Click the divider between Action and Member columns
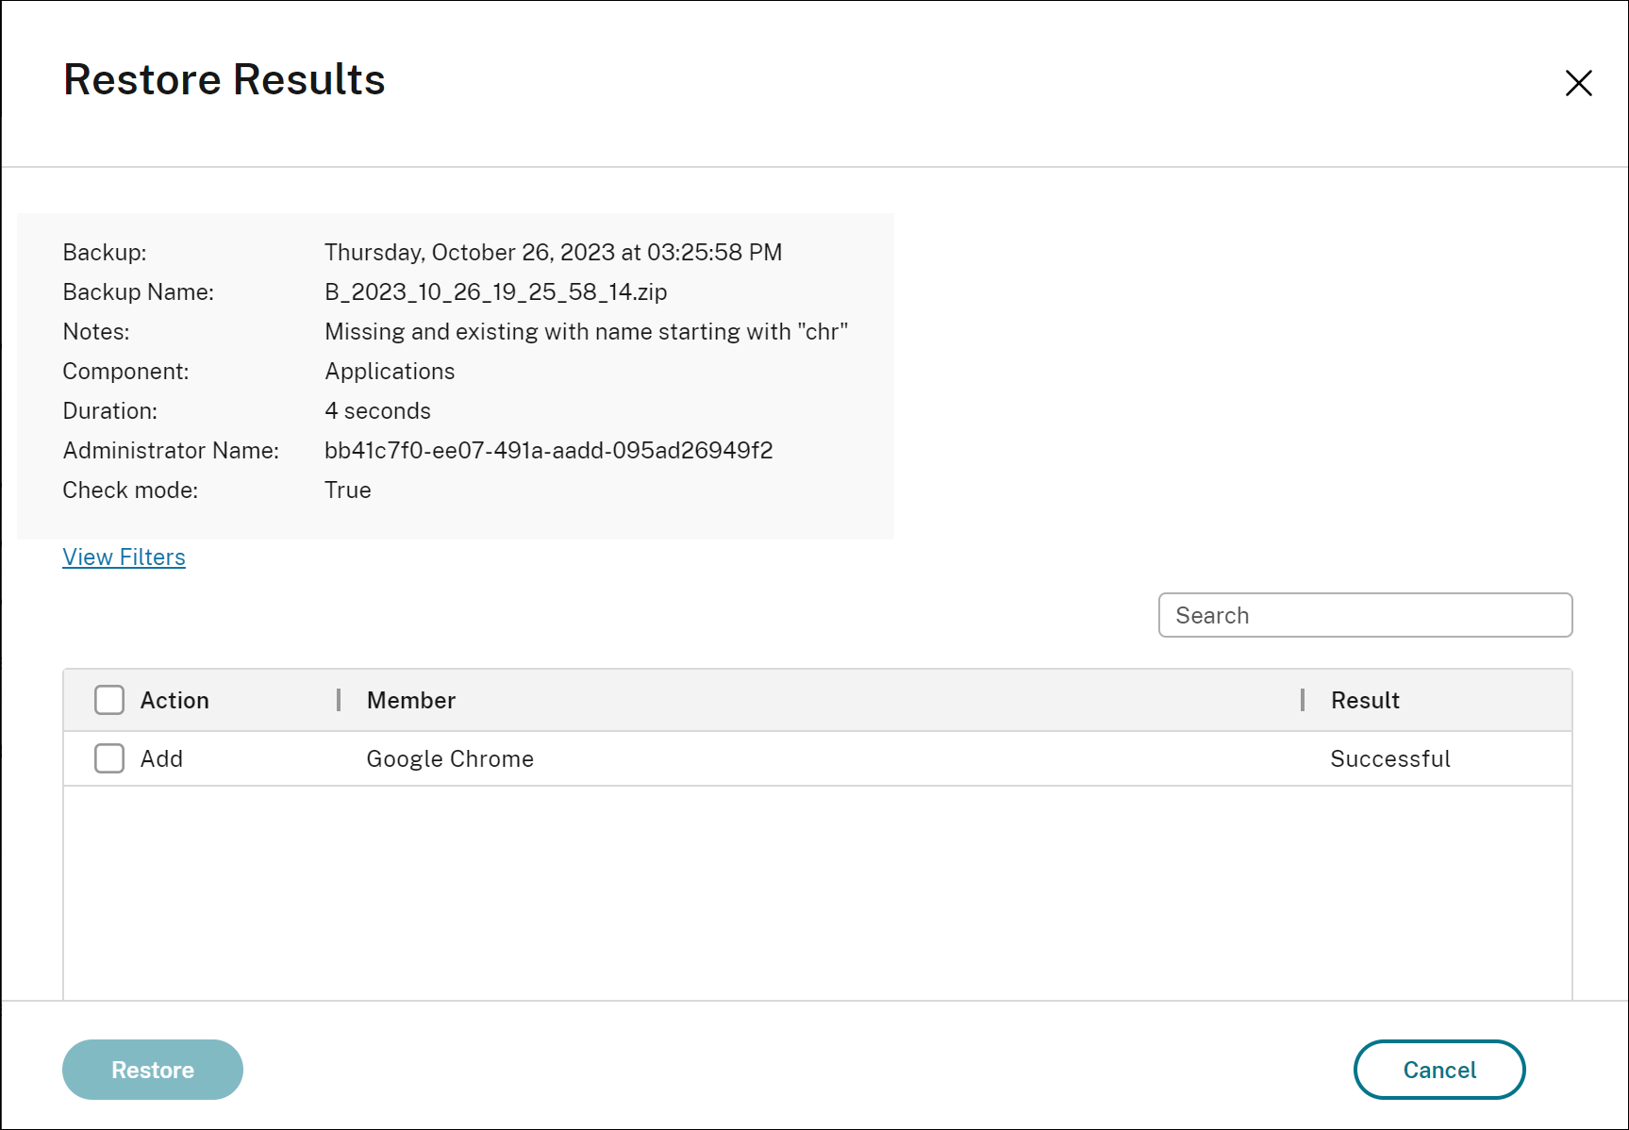Screen dimensions: 1629x1130 click(x=339, y=700)
